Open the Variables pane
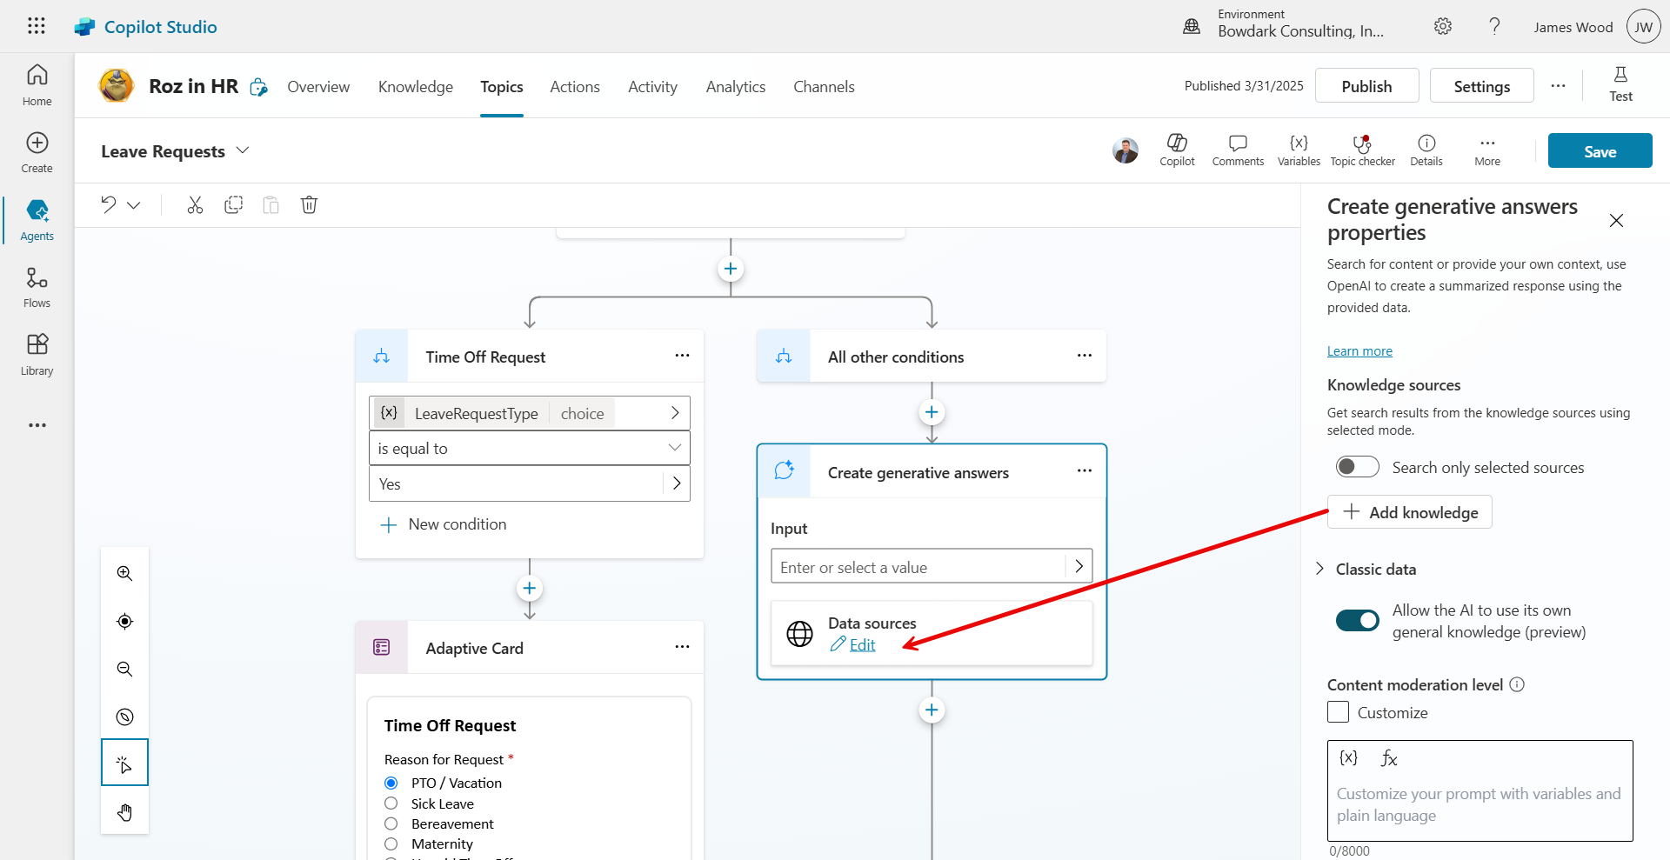Viewport: 1670px width, 860px height. tap(1299, 150)
